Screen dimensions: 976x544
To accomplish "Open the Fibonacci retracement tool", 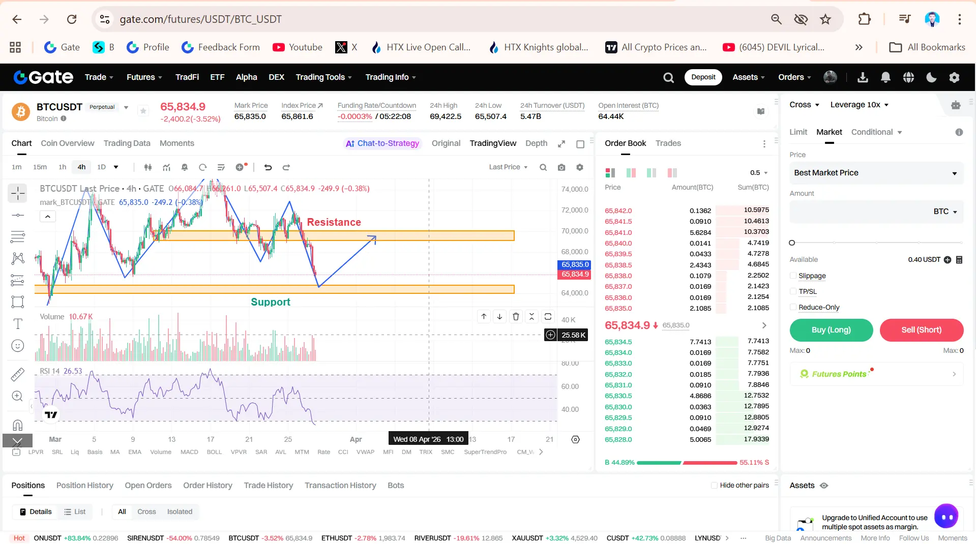I will (x=18, y=236).
